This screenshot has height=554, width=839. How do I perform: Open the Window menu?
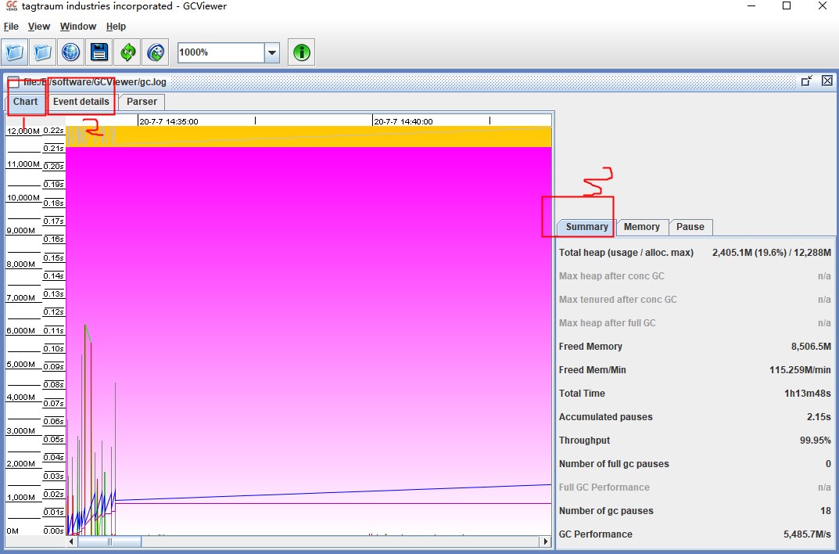pos(78,27)
